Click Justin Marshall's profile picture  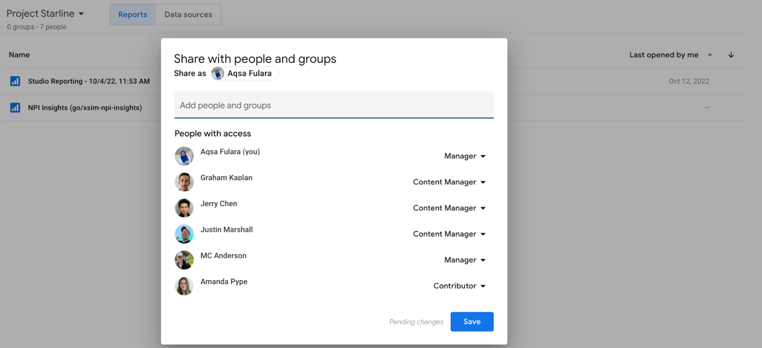pyautogui.click(x=184, y=234)
